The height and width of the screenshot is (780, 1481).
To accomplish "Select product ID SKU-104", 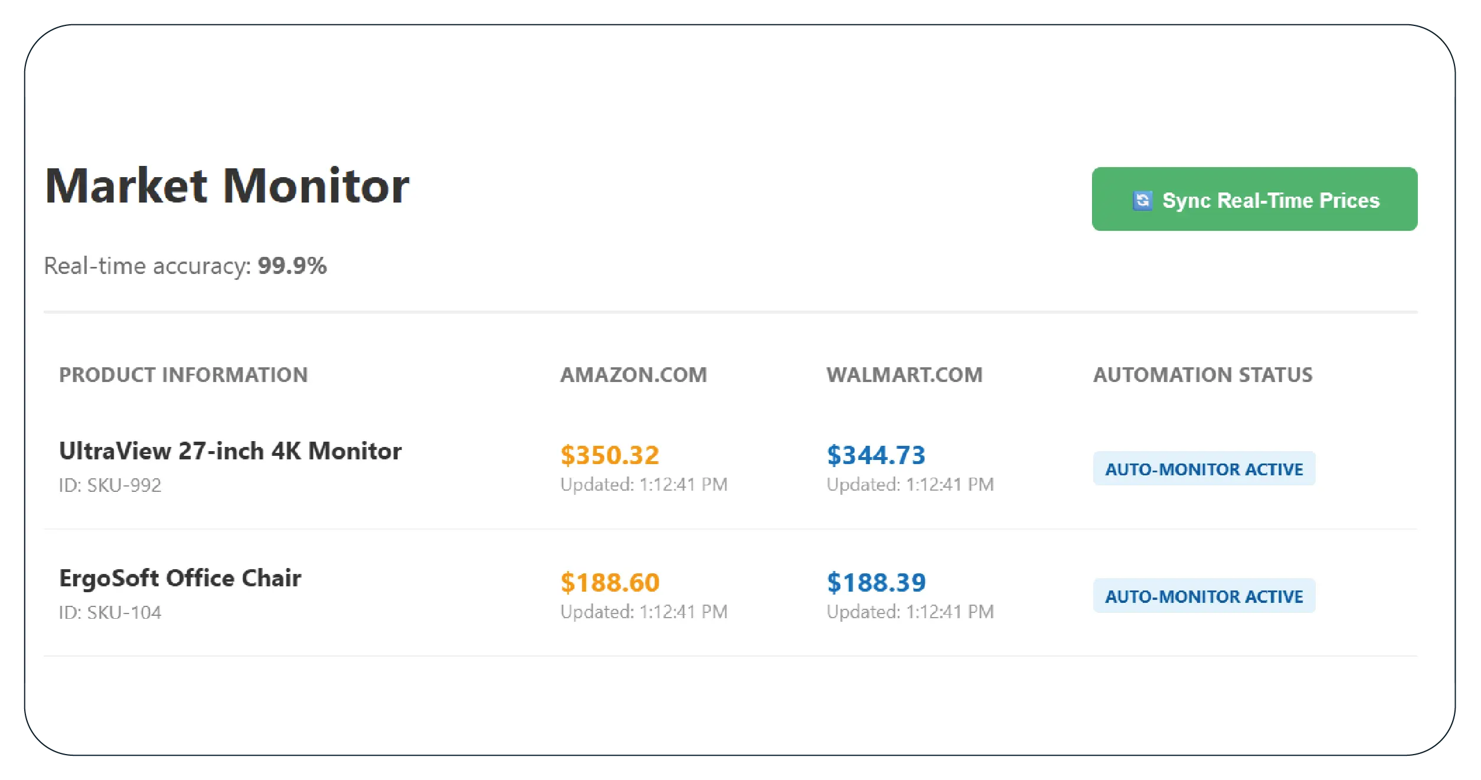I will [x=110, y=612].
